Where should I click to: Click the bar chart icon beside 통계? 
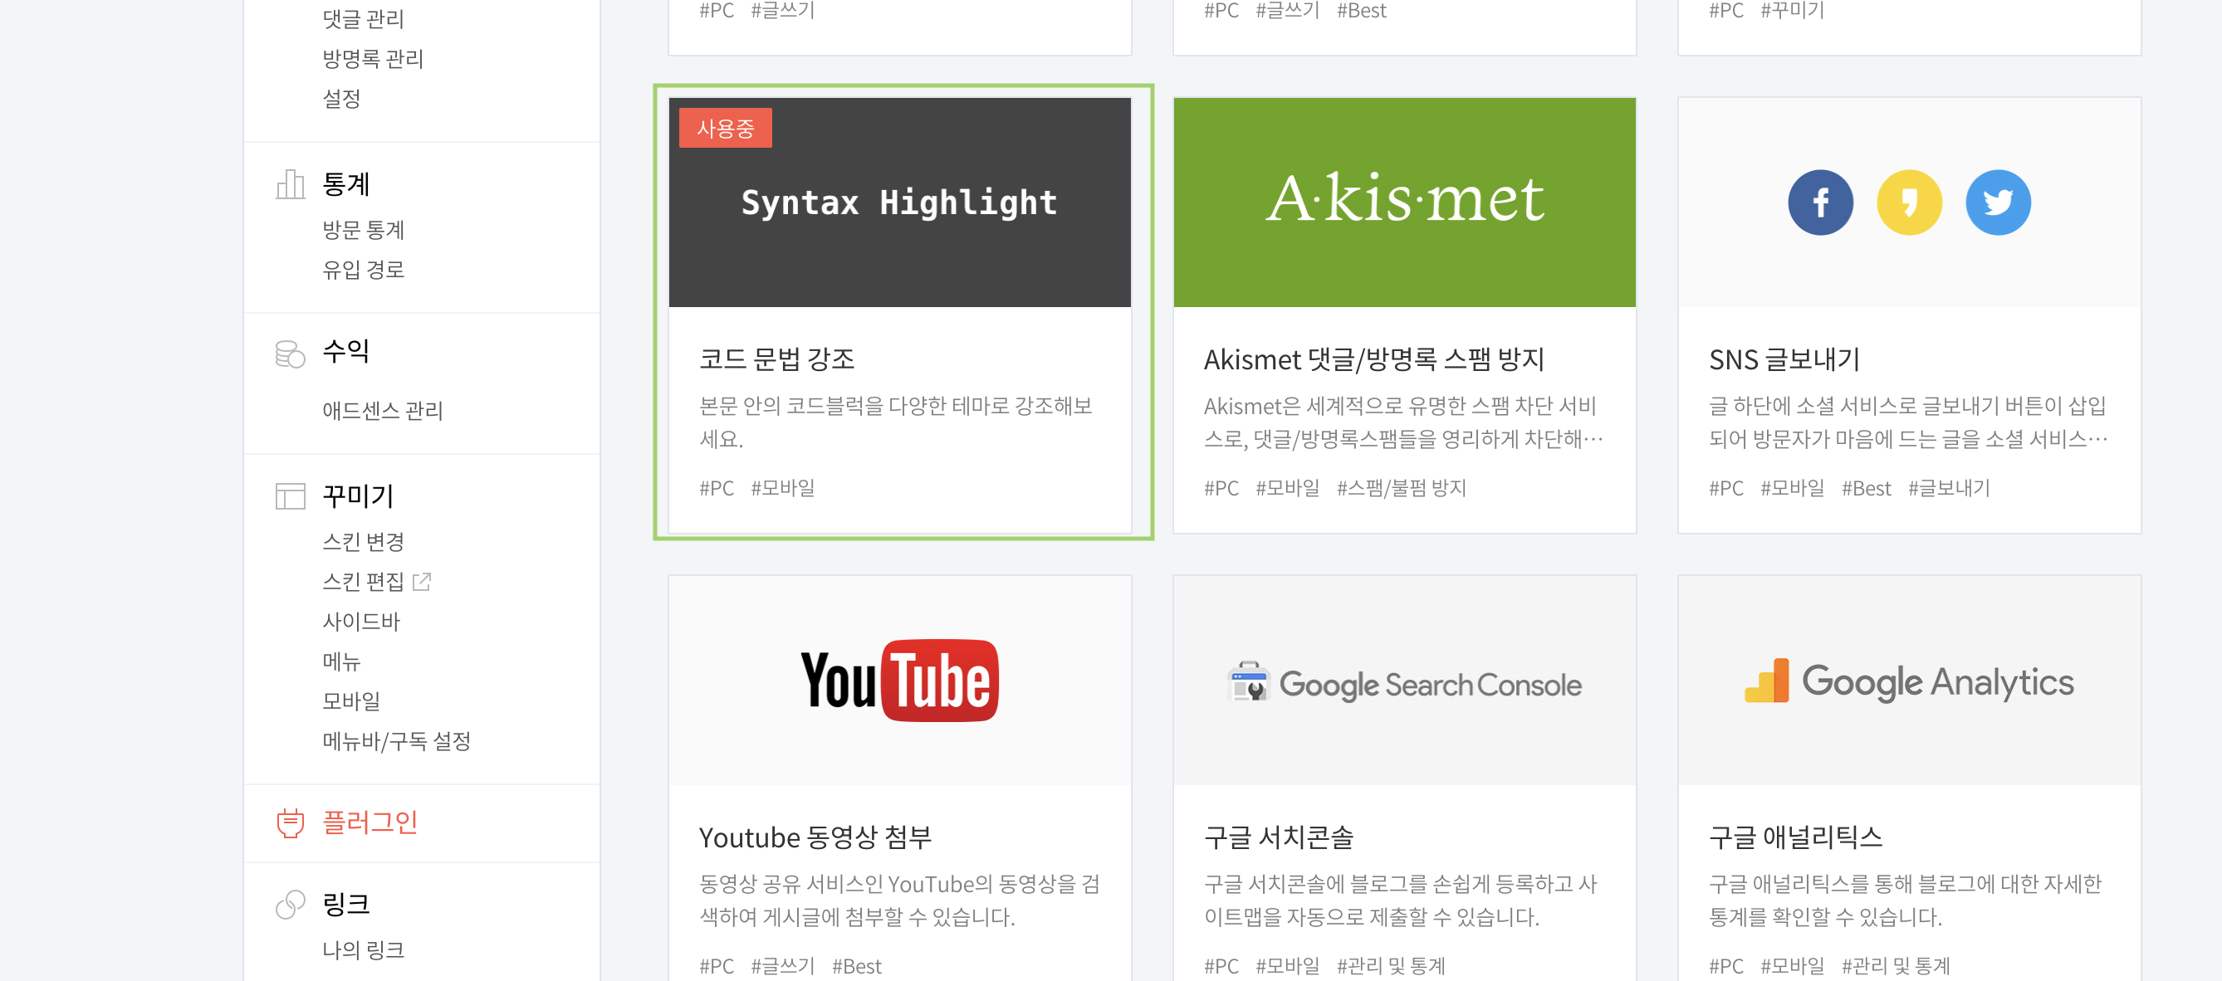tap(290, 183)
